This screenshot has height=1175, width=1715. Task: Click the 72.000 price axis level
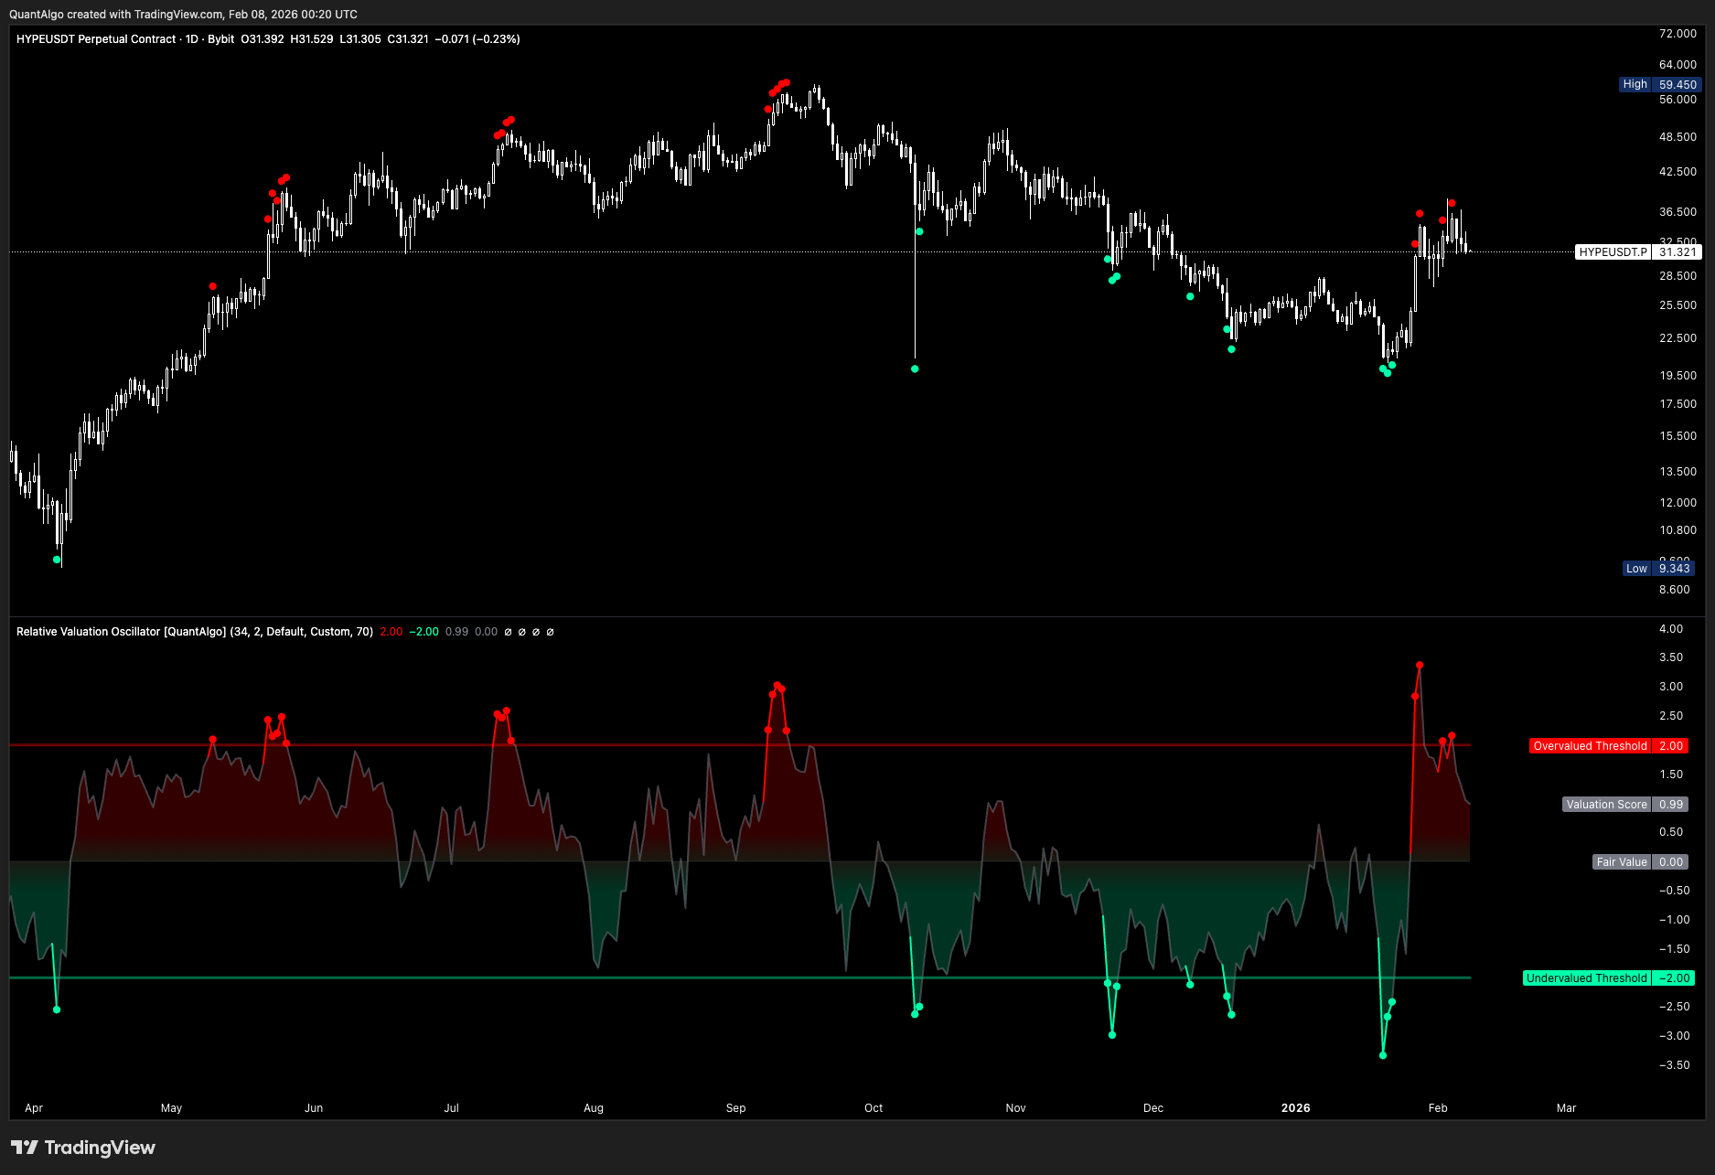[x=1677, y=34]
